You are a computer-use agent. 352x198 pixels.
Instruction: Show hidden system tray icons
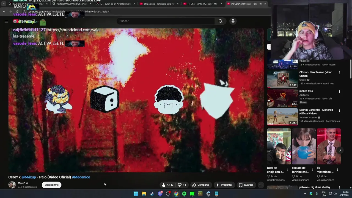(305, 194)
